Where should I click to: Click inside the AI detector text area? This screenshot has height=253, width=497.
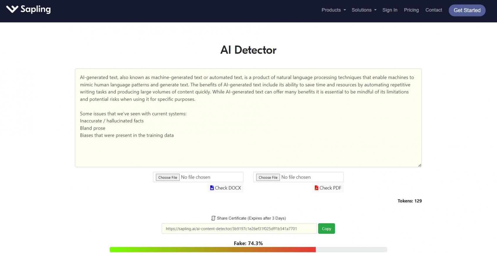(248, 149)
